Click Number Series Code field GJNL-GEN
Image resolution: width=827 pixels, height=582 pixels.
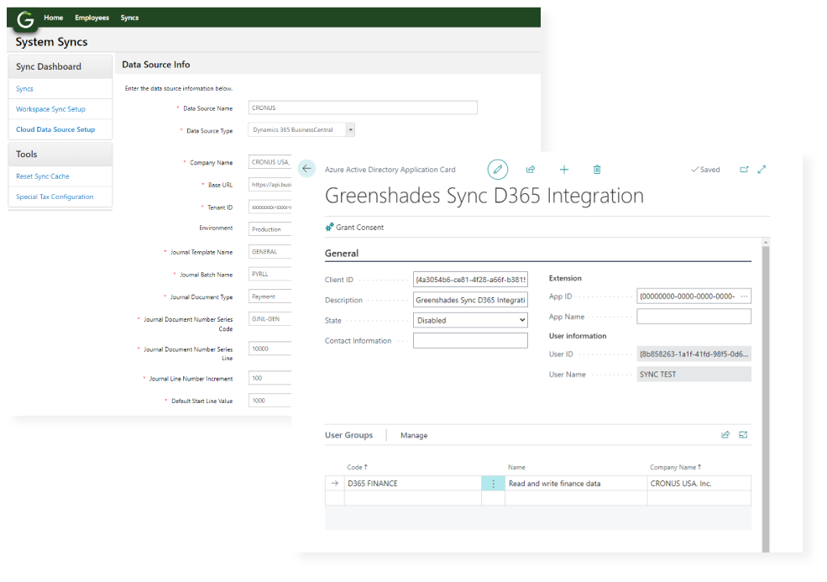point(270,318)
